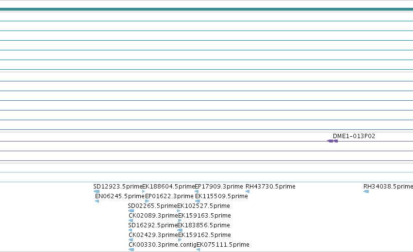This screenshot has height=252, width=413.
Task: Select the arrow glyph under EK159163.5prime
Action: pos(180,220)
